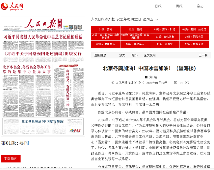
Task: Expand the date dropdown chevron
Action: click(157, 20)
